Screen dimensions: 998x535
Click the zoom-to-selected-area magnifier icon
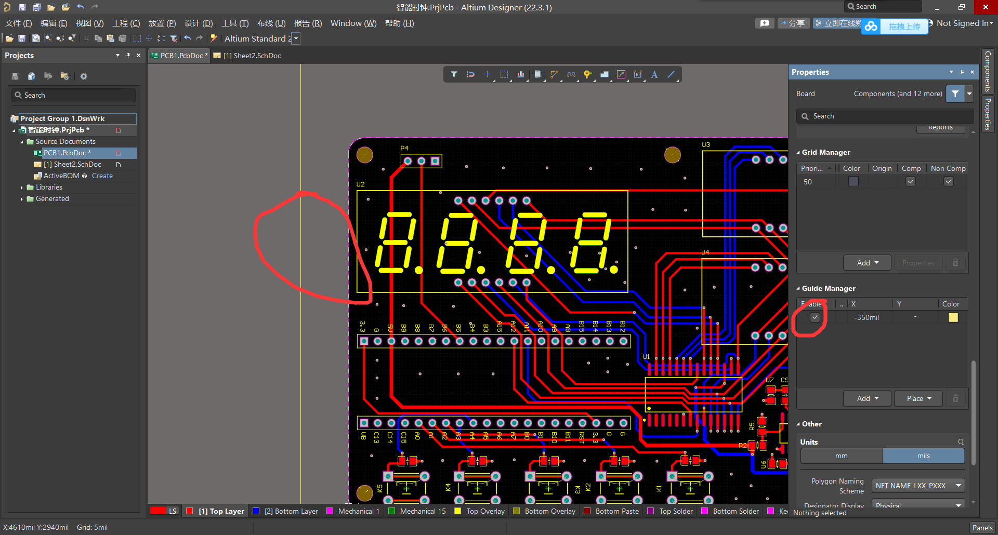[x=48, y=38]
